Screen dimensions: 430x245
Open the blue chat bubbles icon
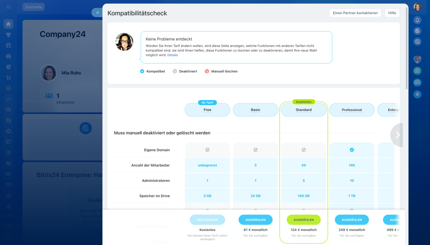[x=417, y=83]
